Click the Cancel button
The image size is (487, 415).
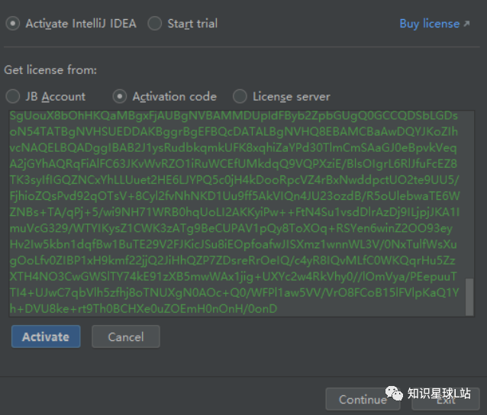click(126, 336)
